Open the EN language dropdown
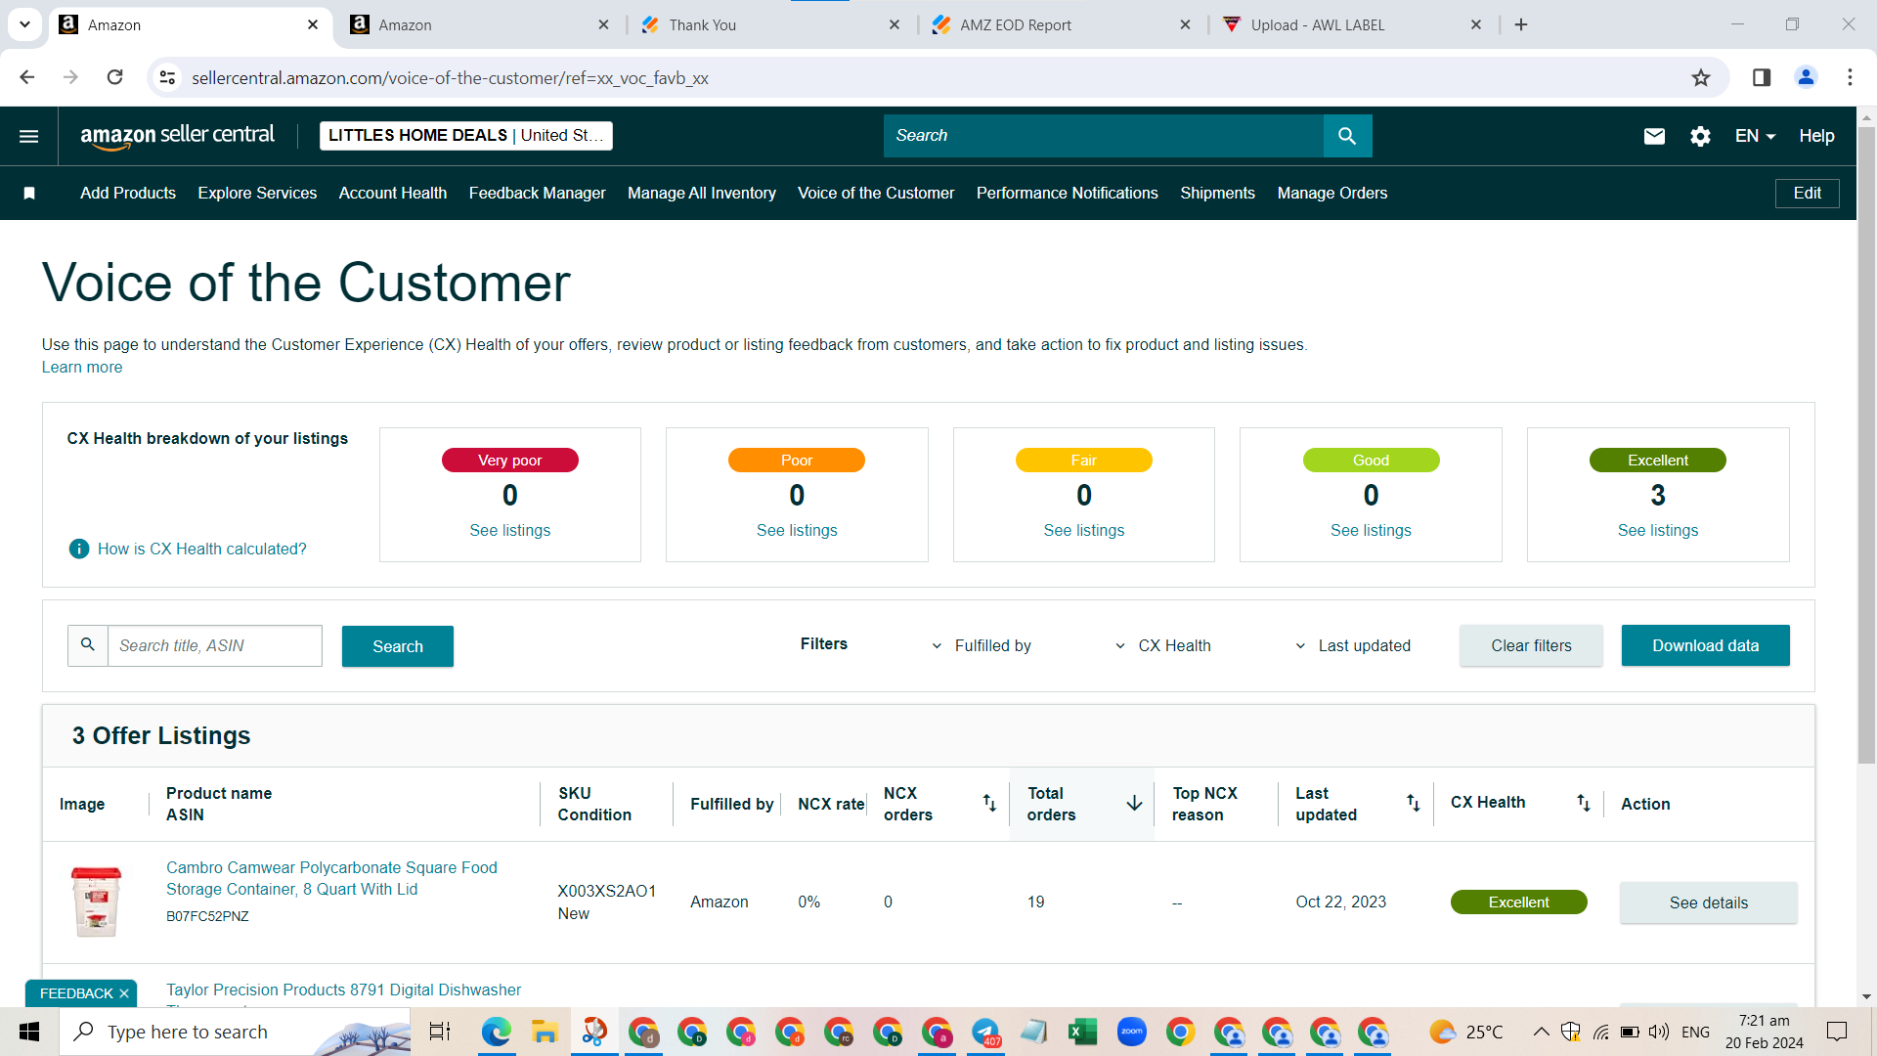Screen dimensions: 1877x1056 click(1755, 136)
